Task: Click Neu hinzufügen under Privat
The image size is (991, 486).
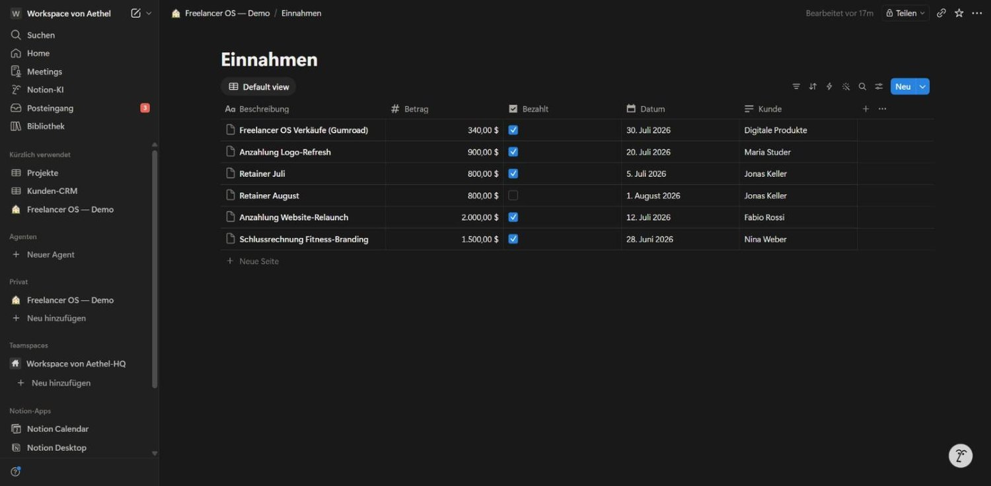Action: (x=79, y=318)
